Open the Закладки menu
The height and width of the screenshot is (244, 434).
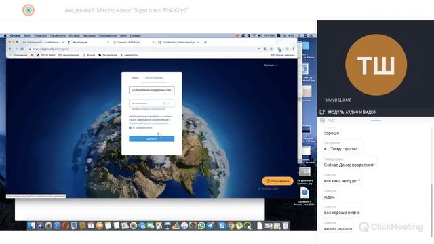89,35
